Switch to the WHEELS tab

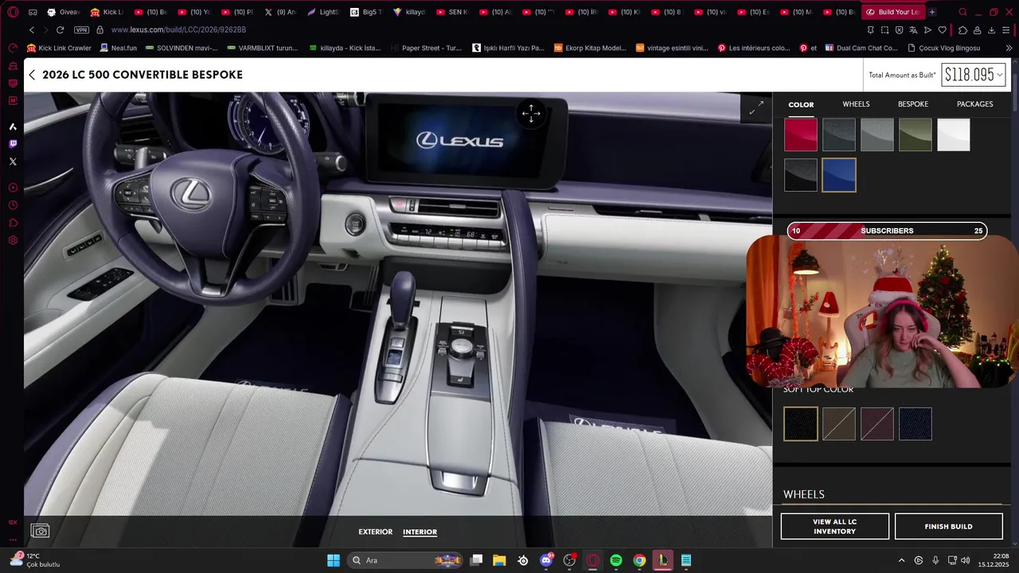[856, 104]
